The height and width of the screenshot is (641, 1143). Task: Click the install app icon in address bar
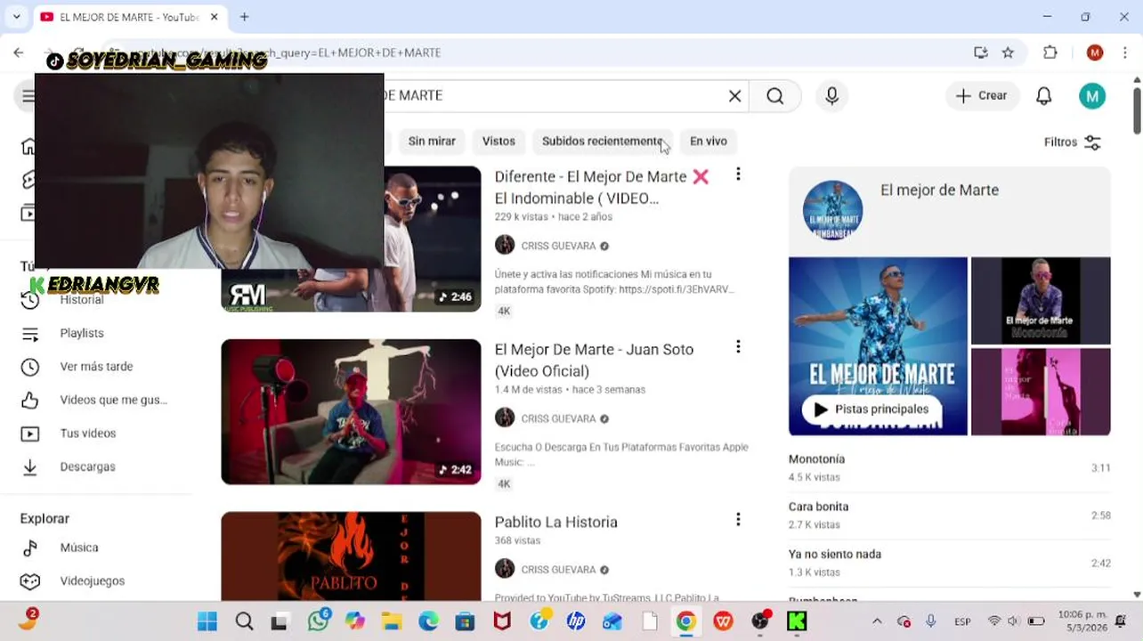click(981, 53)
